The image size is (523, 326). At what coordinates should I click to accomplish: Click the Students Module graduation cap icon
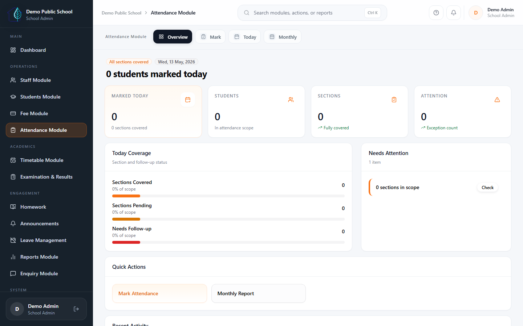[13, 97]
